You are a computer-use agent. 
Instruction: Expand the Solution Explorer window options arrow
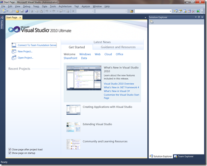[196, 17]
